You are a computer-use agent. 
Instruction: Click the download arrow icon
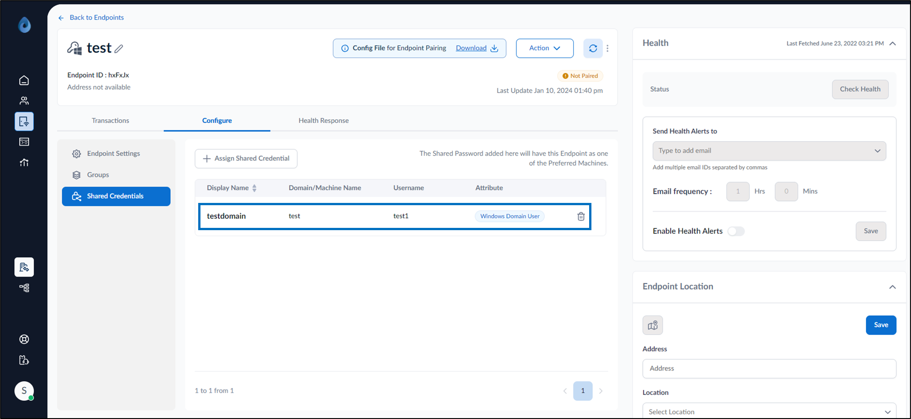pyautogui.click(x=494, y=48)
